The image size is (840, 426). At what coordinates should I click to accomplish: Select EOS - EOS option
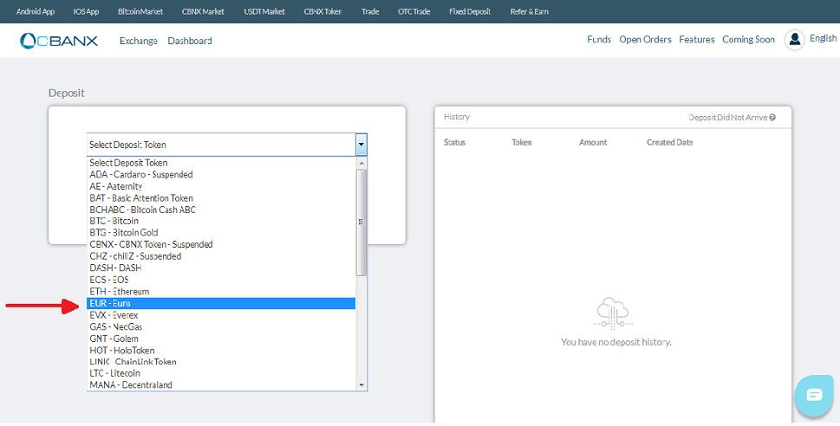221,280
